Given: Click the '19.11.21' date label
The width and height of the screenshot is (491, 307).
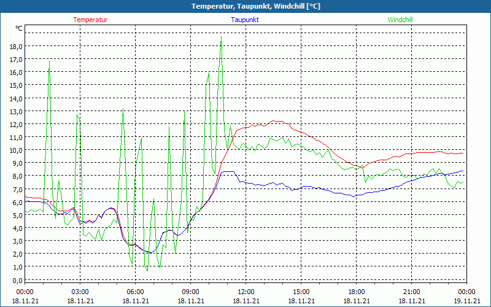Looking at the screenshot, I should (x=467, y=301).
